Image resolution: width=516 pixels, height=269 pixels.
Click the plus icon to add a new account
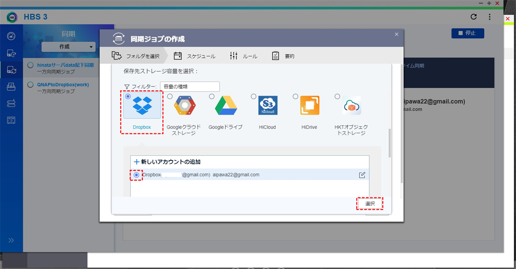point(137,162)
